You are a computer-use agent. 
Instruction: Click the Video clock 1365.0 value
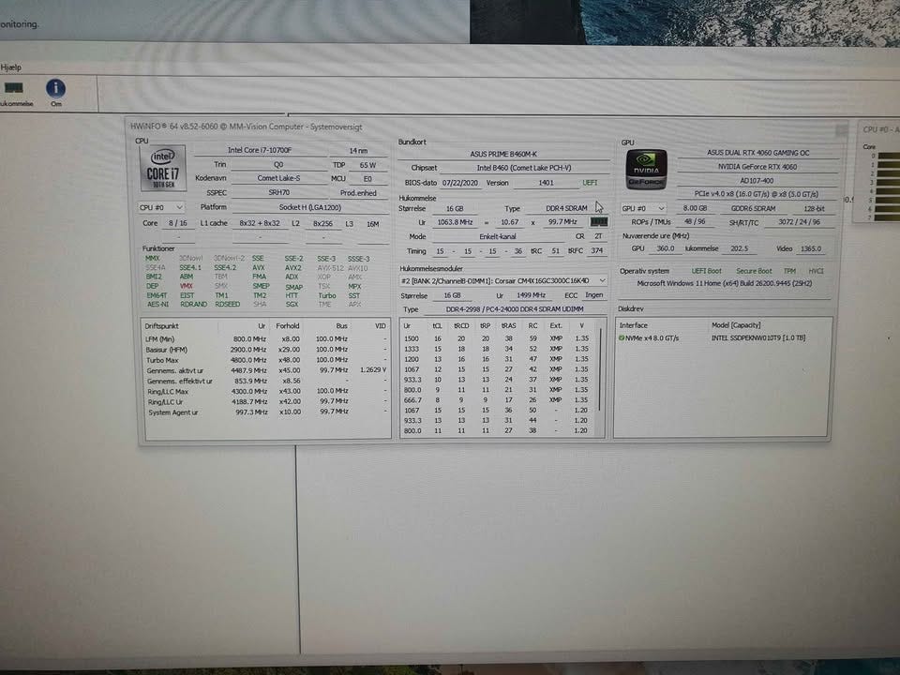click(x=811, y=249)
